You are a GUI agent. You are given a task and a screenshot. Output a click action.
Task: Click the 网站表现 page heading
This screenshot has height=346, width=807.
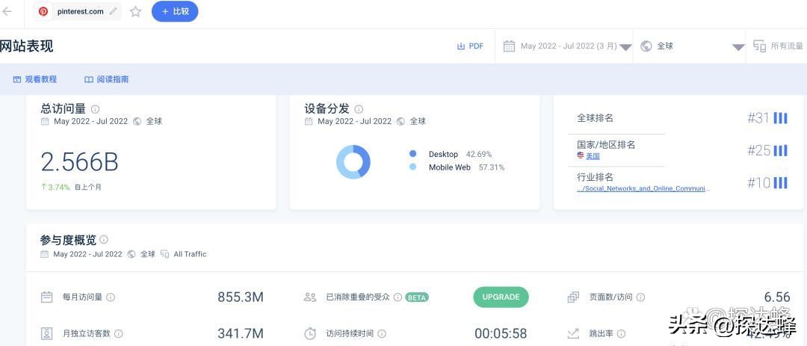(x=26, y=46)
